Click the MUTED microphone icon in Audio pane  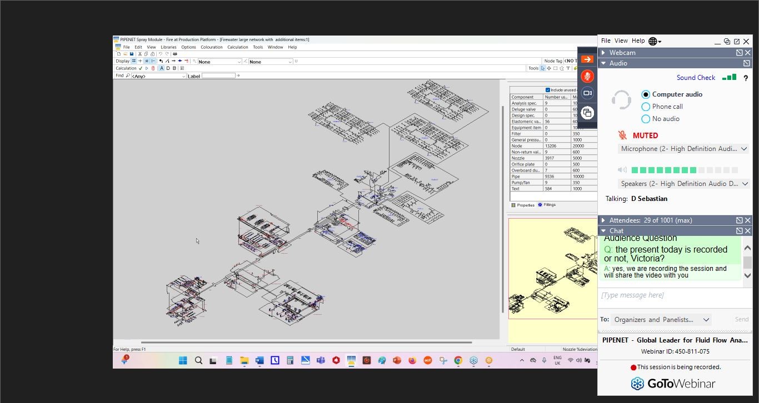(x=623, y=135)
